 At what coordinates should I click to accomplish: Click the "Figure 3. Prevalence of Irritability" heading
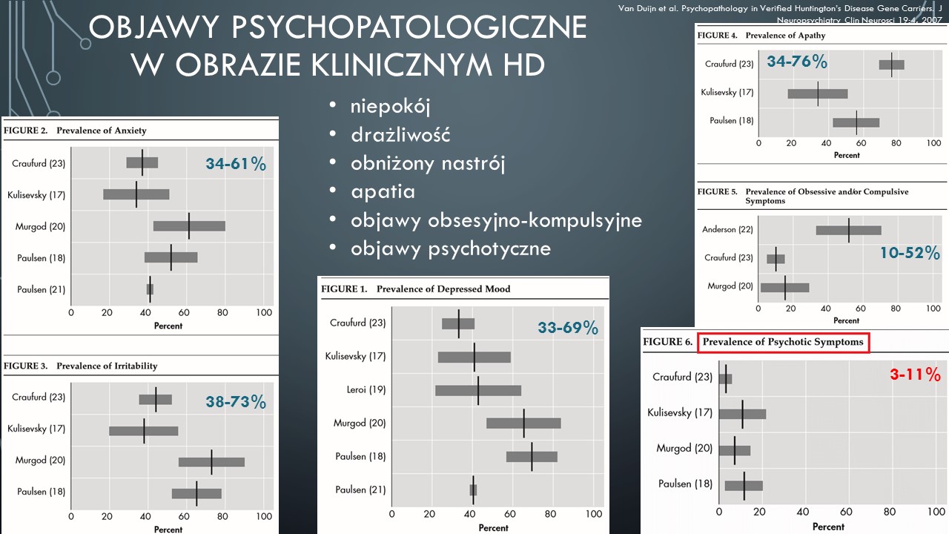click(x=81, y=366)
